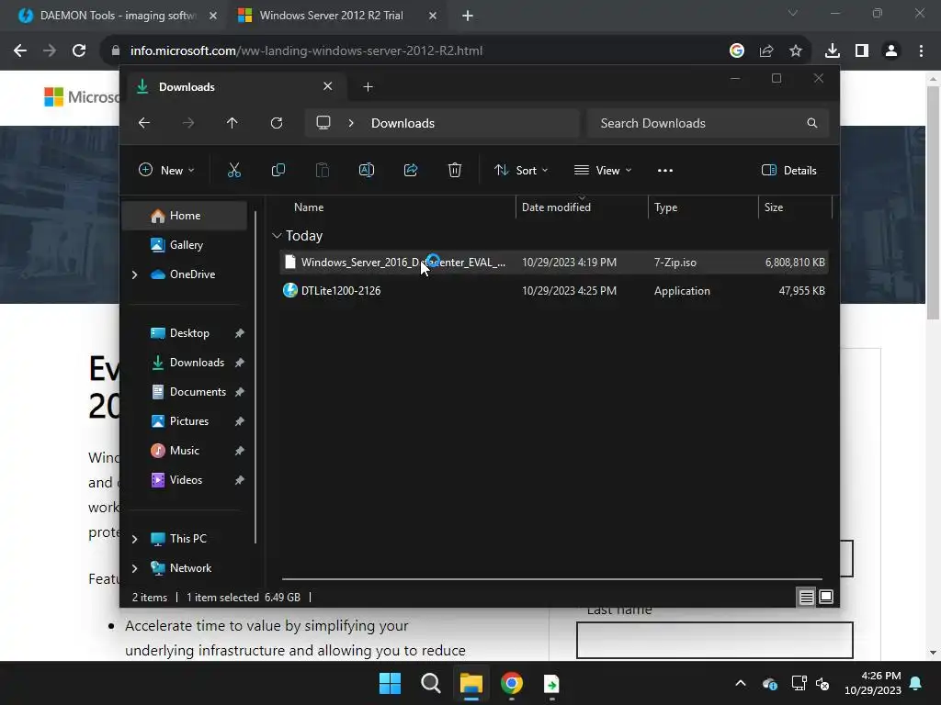Bookmark this page with the star icon
This screenshot has width=941, height=705.
[x=796, y=51]
